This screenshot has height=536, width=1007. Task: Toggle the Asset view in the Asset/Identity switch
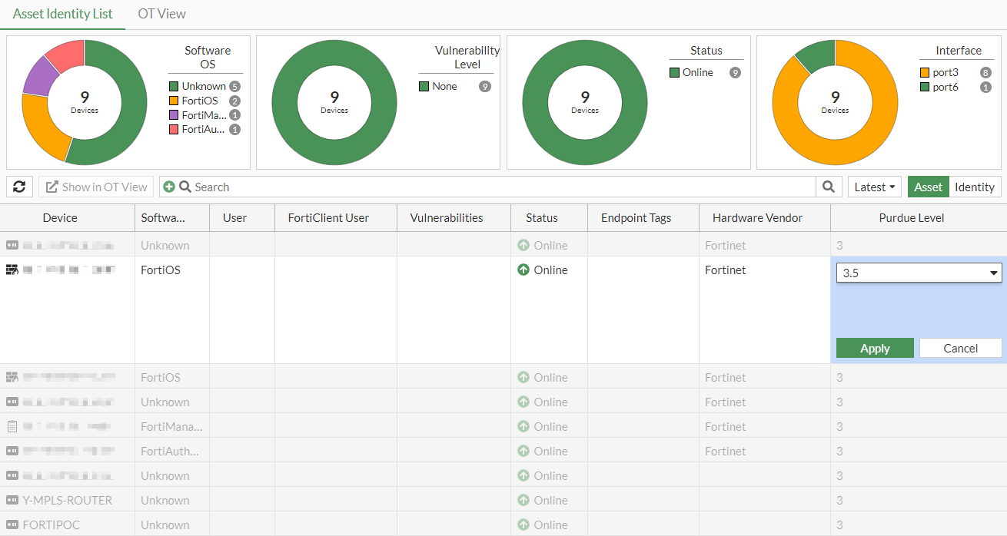tap(928, 187)
